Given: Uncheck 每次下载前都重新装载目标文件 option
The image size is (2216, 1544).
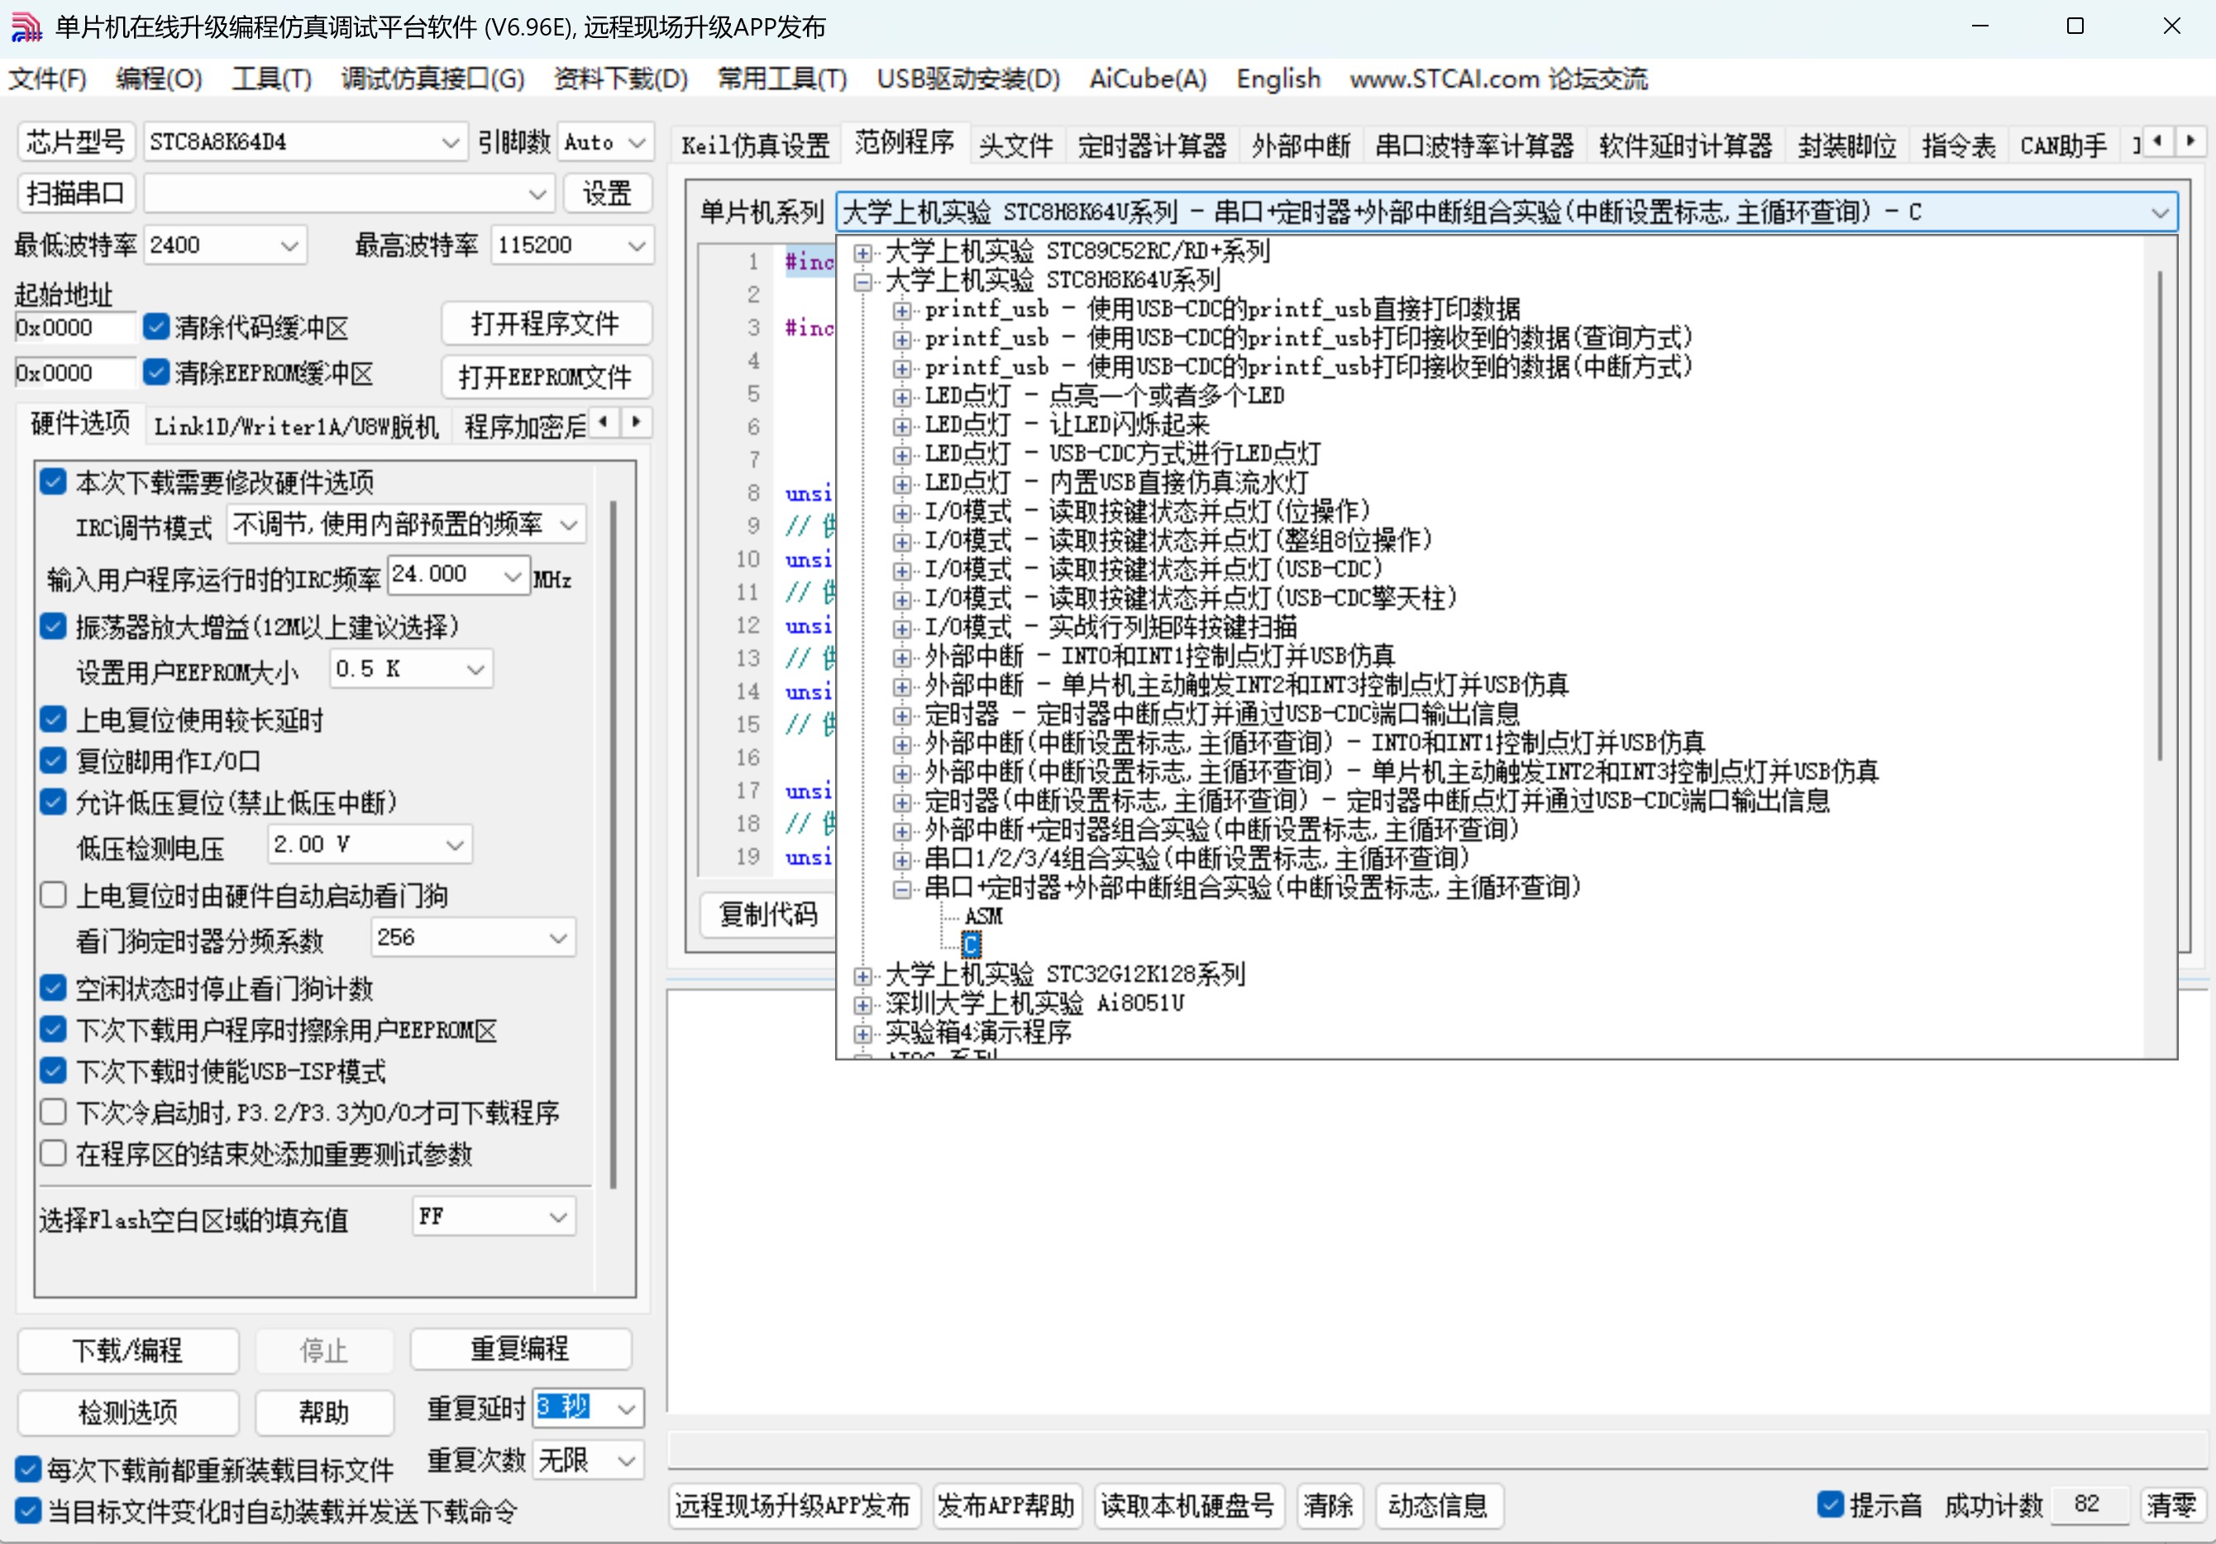Looking at the screenshot, I should 27,1470.
